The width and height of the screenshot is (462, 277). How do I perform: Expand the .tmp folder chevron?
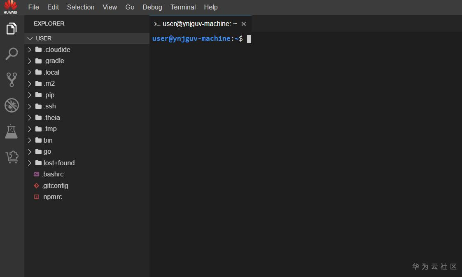30,129
